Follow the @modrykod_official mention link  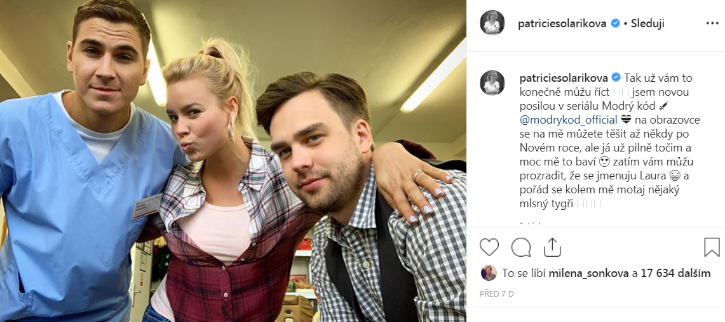pos(569,120)
